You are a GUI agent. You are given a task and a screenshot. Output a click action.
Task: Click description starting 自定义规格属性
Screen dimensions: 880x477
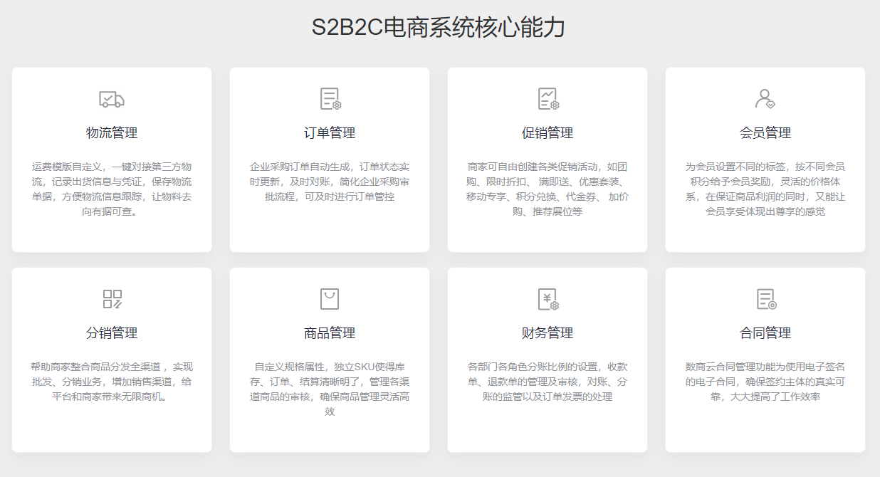330,389
